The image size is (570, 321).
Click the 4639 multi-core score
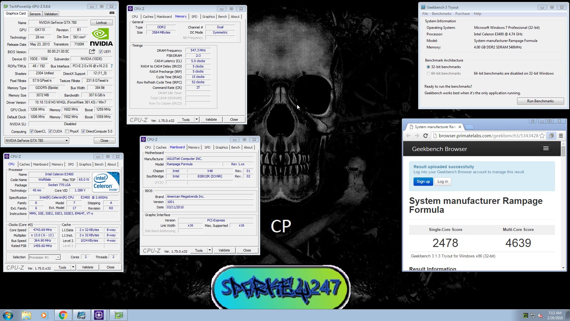[x=518, y=243]
